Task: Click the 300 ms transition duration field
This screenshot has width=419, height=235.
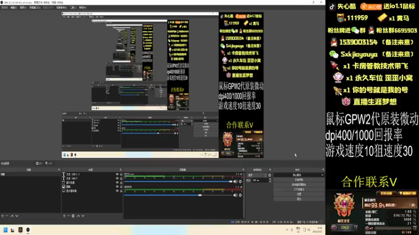Action: [x=259, y=180]
